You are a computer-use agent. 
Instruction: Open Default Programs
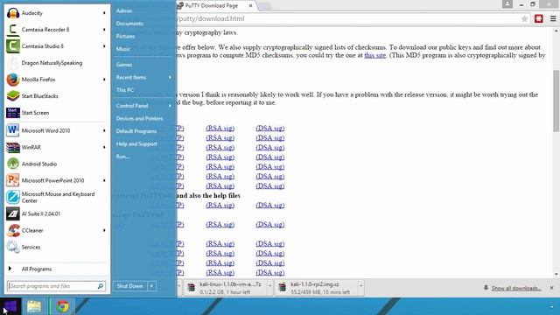pyautogui.click(x=136, y=131)
